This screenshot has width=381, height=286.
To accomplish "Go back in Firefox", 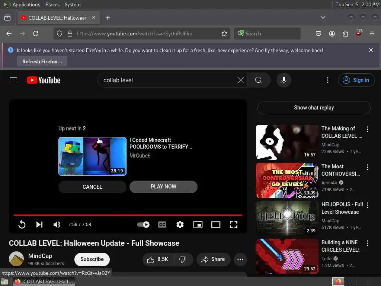I will coord(9,34).
